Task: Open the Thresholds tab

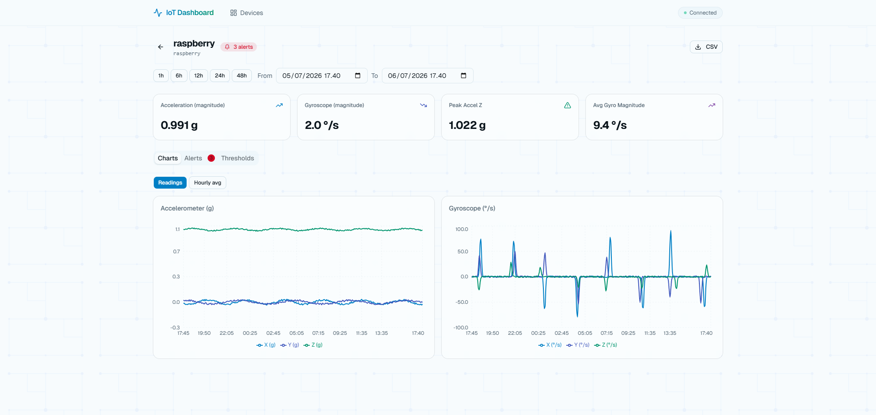Action: pos(238,158)
